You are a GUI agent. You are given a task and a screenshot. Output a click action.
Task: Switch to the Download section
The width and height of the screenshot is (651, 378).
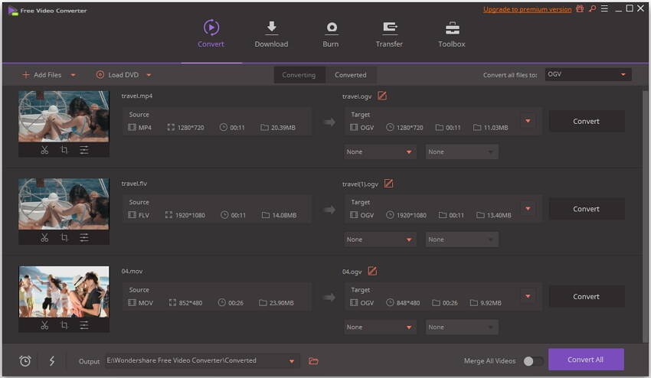tap(271, 34)
